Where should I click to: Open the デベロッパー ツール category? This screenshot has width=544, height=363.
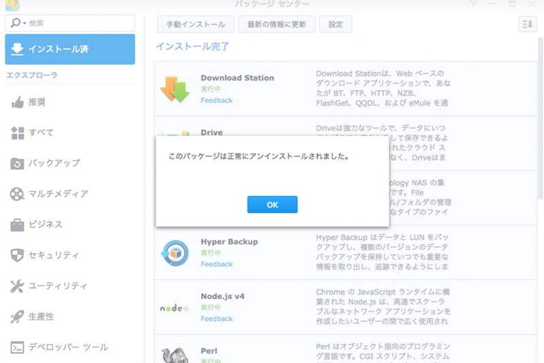(x=69, y=347)
